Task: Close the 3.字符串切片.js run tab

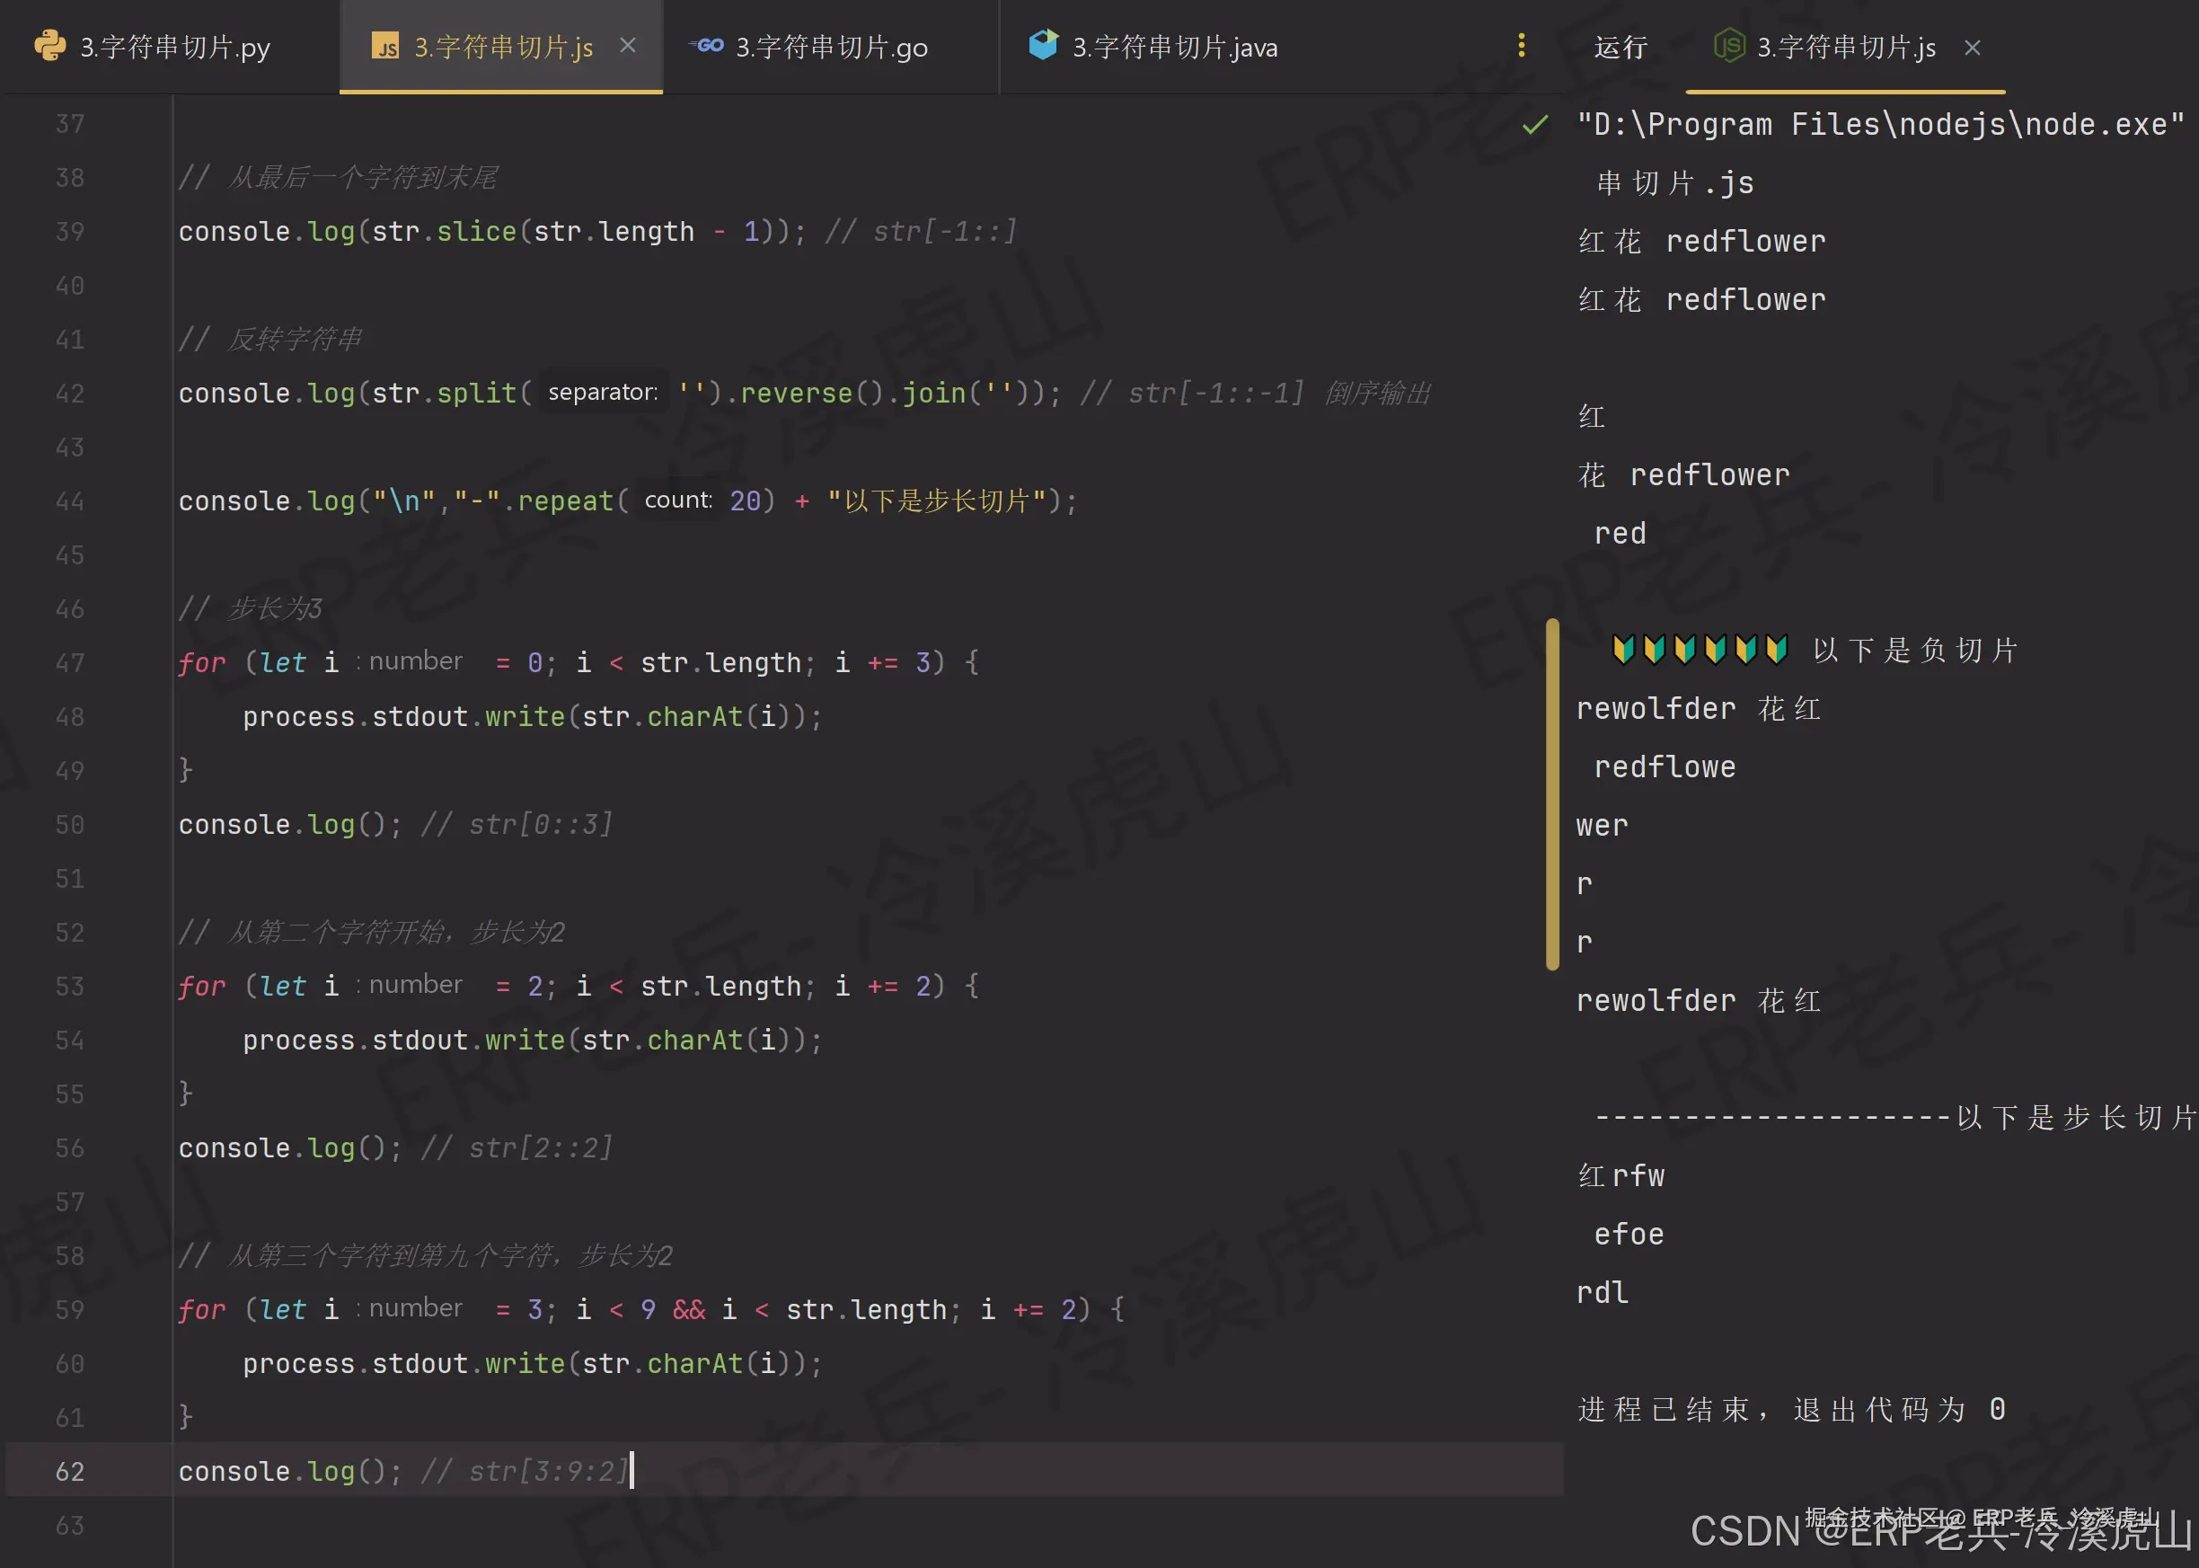Action: (x=1972, y=48)
